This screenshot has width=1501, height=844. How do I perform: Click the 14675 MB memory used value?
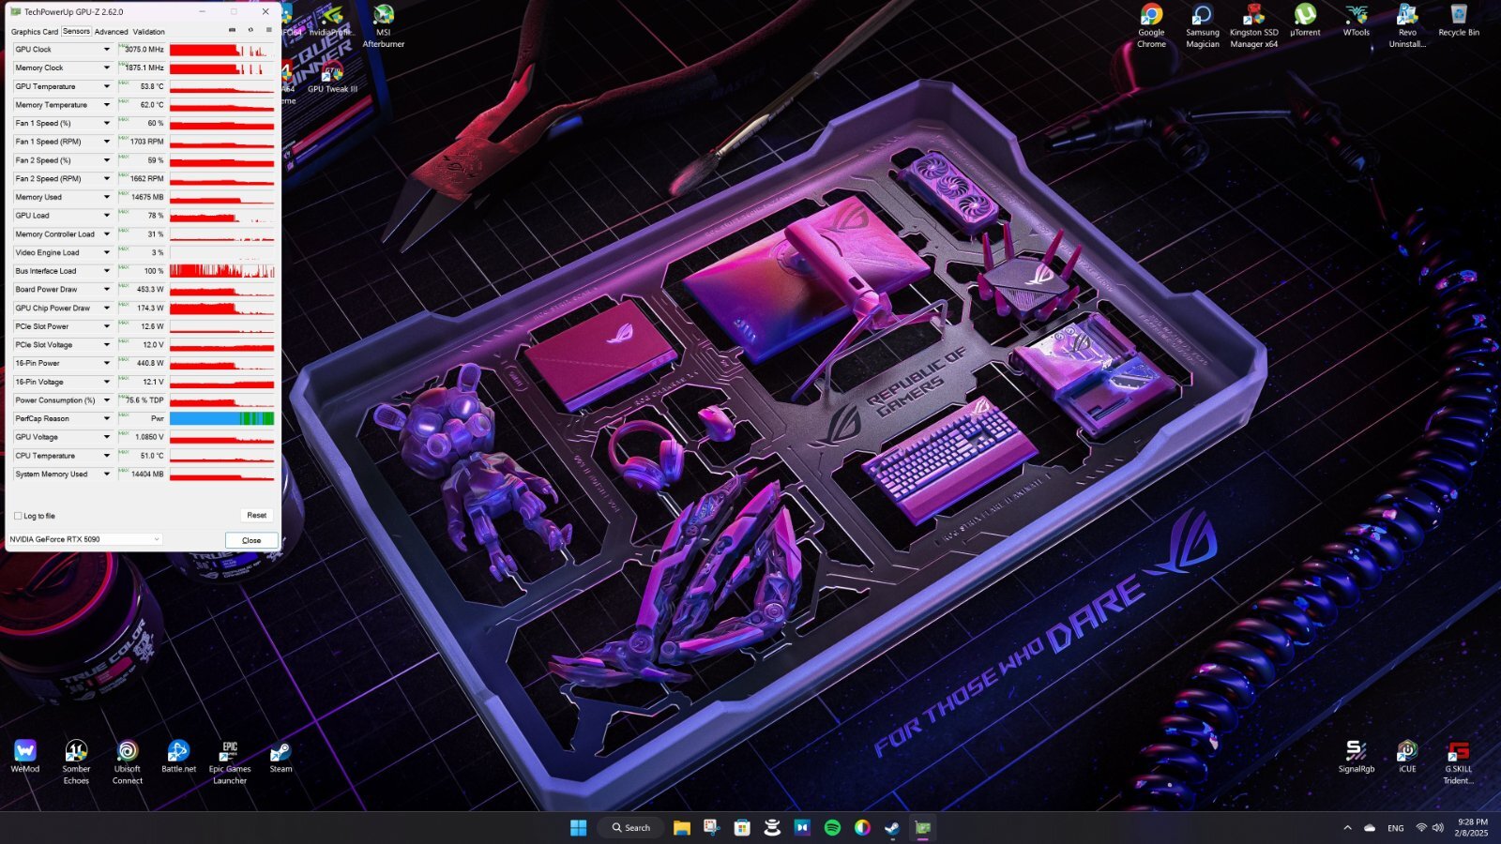(147, 197)
